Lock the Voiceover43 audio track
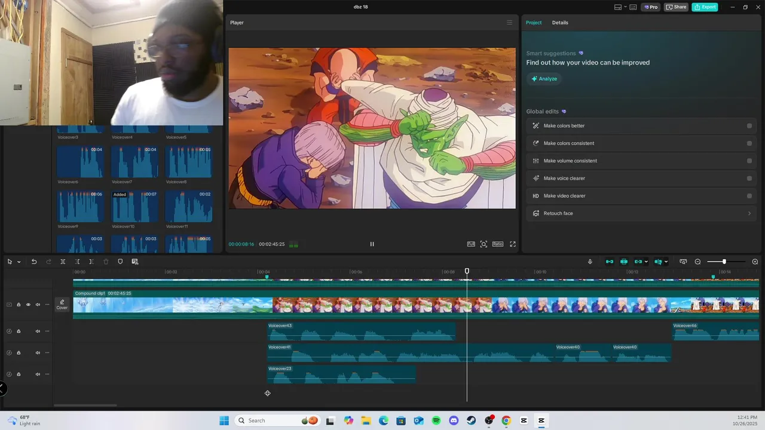Viewport: 765px width, 430px height. point(19,331)
